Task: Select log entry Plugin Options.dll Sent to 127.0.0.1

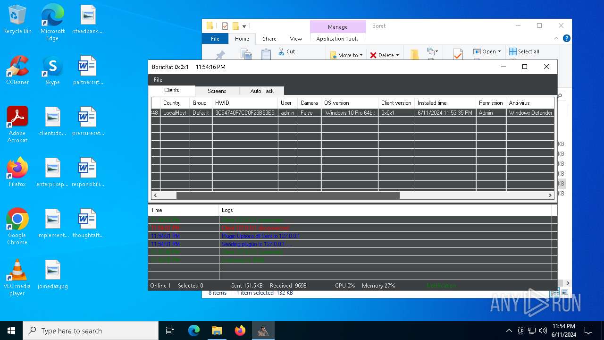Action: click(260, 236)
